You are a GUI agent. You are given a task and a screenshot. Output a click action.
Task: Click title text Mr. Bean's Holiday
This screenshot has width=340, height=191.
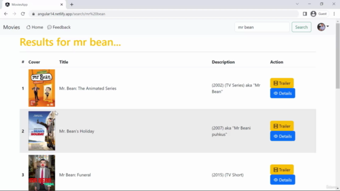pos(76,131)
